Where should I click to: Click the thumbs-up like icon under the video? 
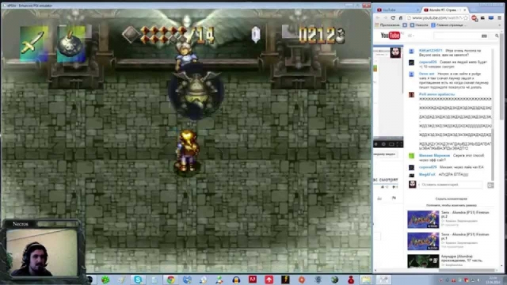[383, 187]
